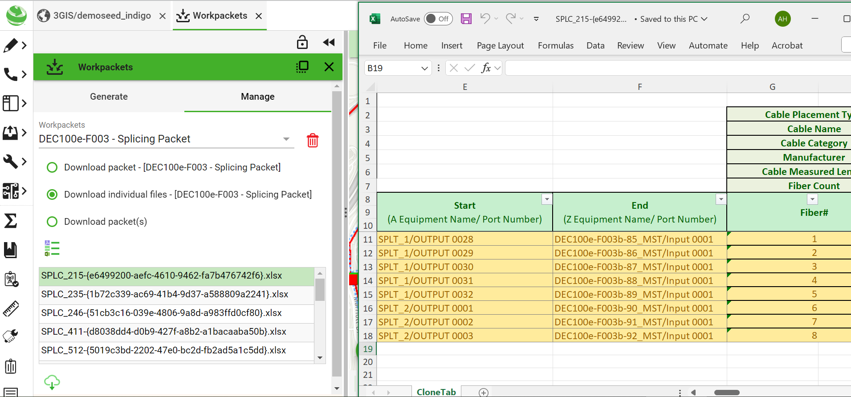Select the 'Download packet(s)' radio option
Screen dimensions: 851x397
(x=52, y=222)
